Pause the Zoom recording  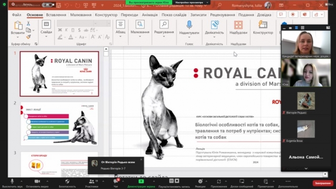point(172,181)
